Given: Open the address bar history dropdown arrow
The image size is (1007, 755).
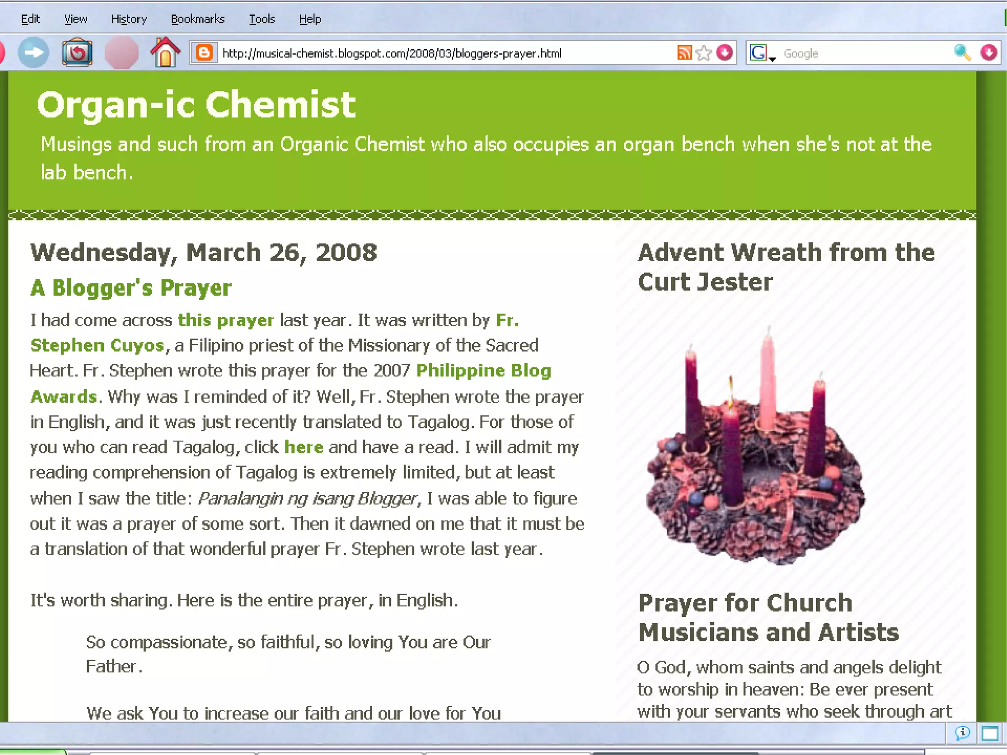Looking at the screenshot, I should pos(725,53).
